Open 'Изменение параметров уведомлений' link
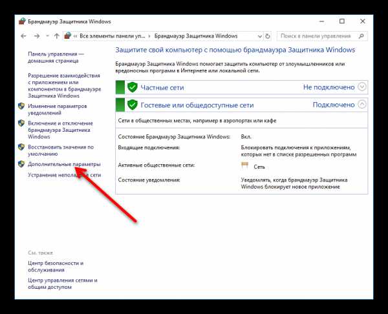 pos(58,110)
